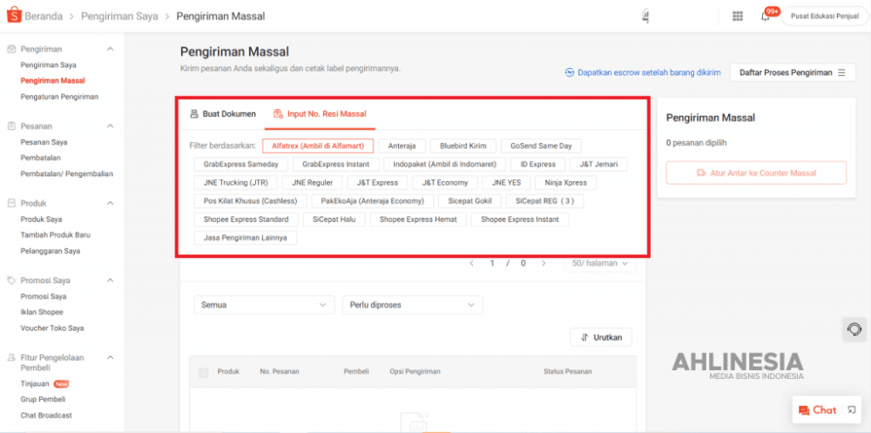Click Dapatkan escrow setelah barang dikirim link
871x433 pixels.
[649, 72]
